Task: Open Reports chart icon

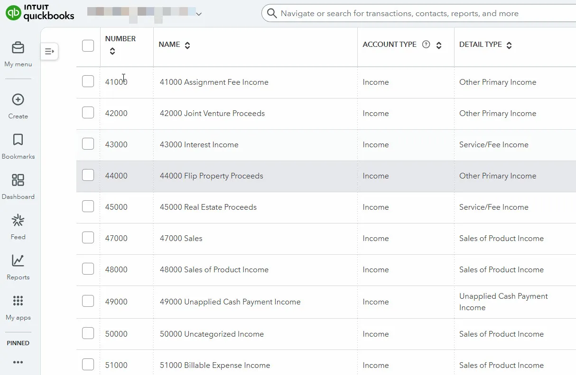Action: coord(18,261)
